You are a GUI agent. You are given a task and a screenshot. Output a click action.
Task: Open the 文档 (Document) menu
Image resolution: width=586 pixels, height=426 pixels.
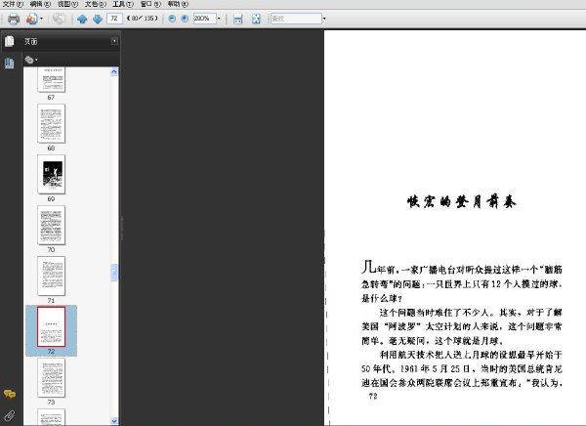[96, 4]
